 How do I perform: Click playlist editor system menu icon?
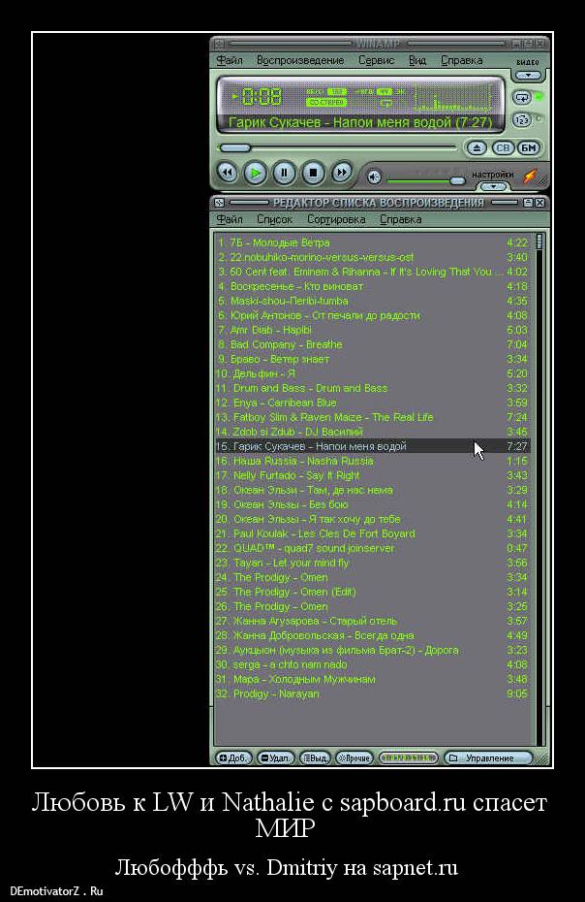point(219,203)
